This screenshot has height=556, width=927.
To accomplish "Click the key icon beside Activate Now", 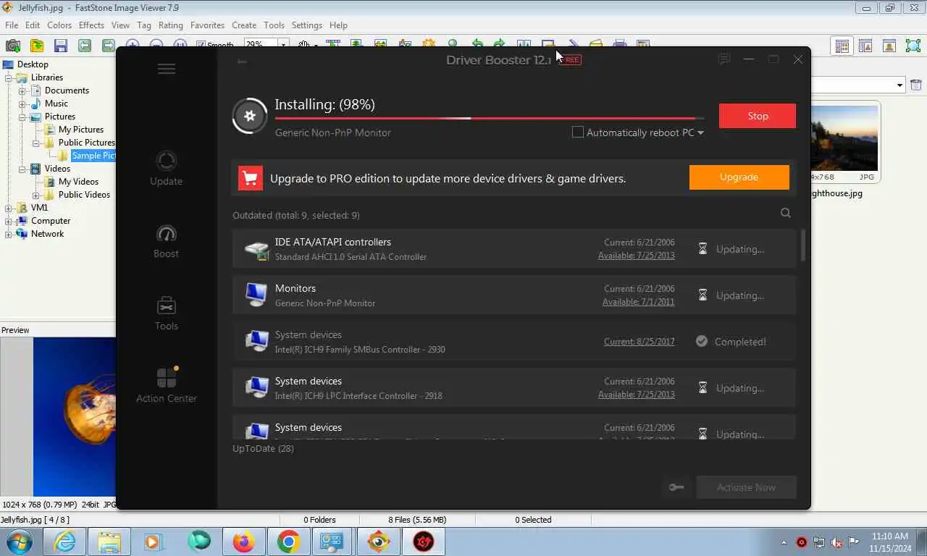I will point(676,487).
